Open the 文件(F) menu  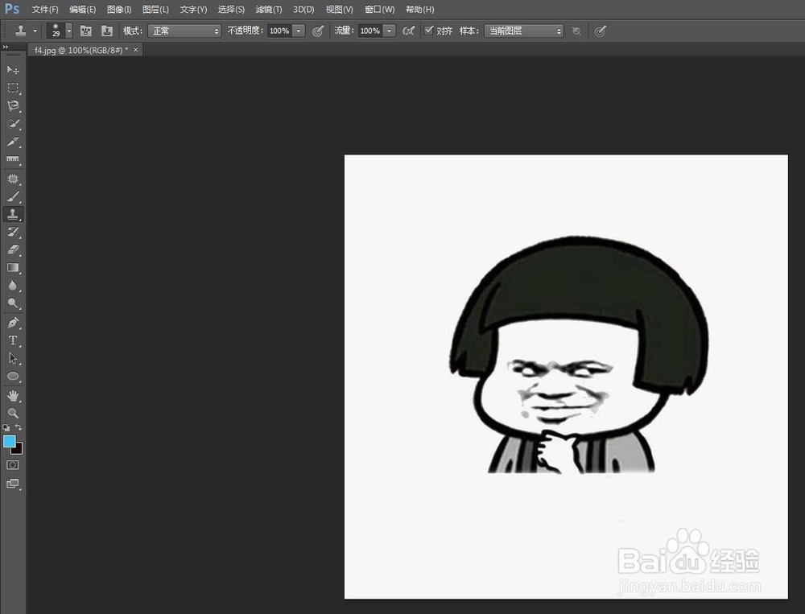pos(44,9)
